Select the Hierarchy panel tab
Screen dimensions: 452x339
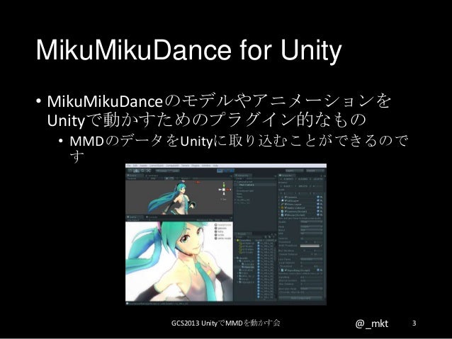coord(243,176)
